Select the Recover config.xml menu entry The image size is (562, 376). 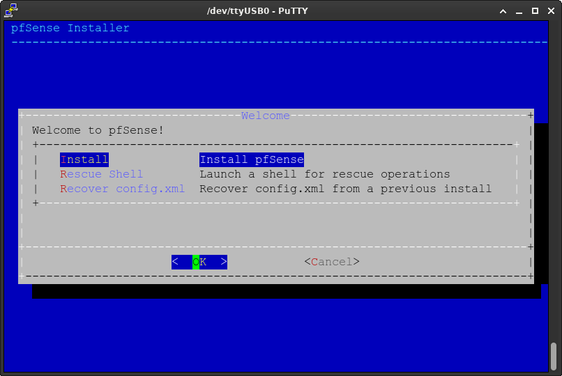coord(122,189)
